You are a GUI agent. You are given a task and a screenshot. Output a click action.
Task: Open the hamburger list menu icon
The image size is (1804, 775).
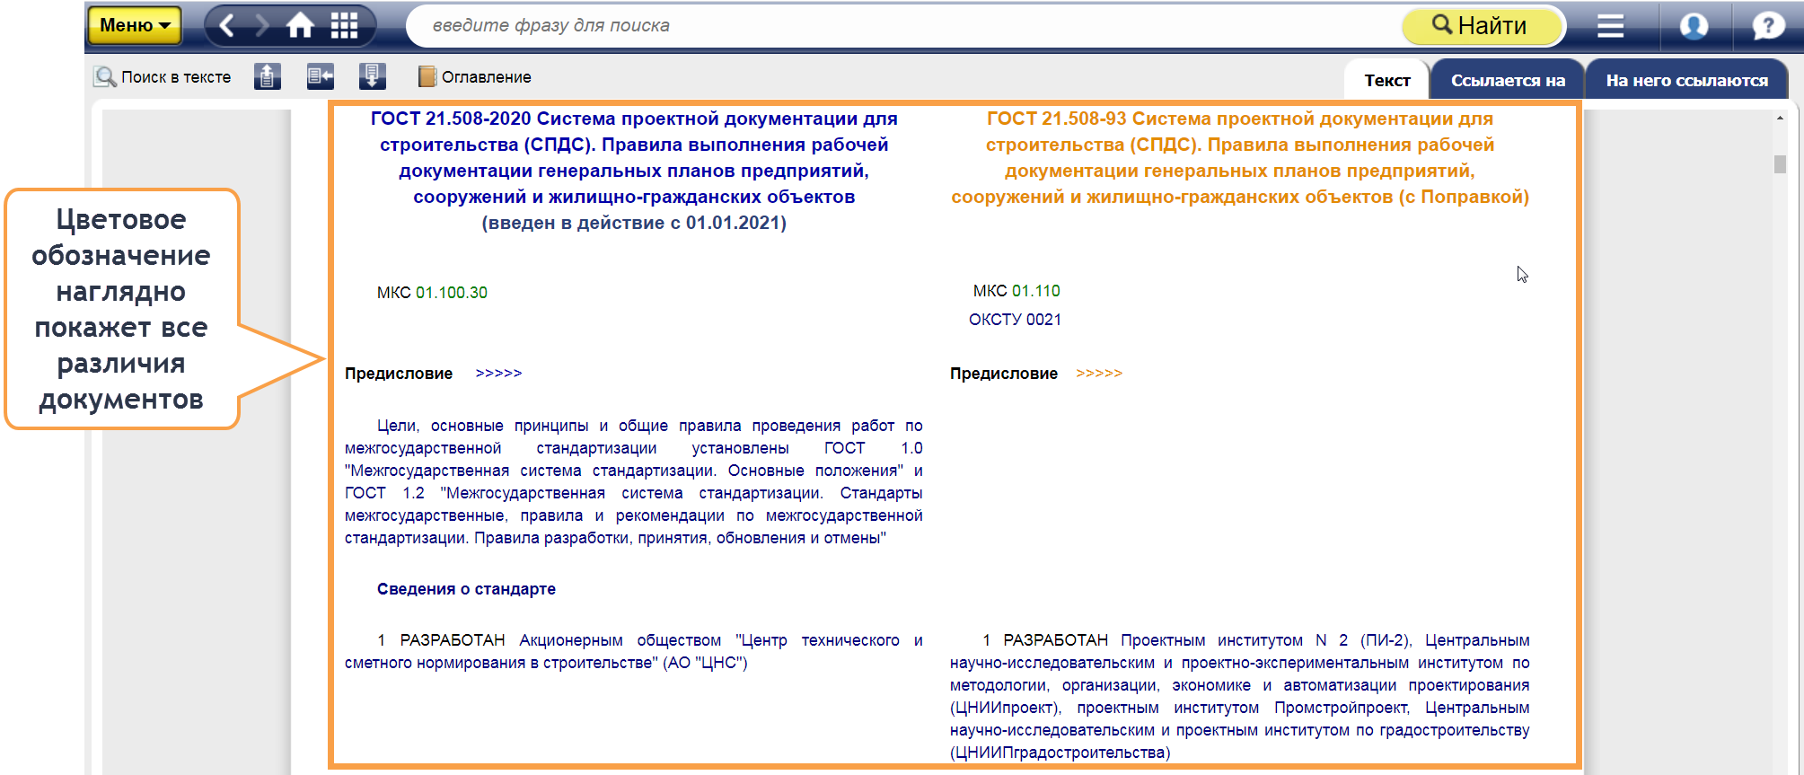tap(1610, 25)
